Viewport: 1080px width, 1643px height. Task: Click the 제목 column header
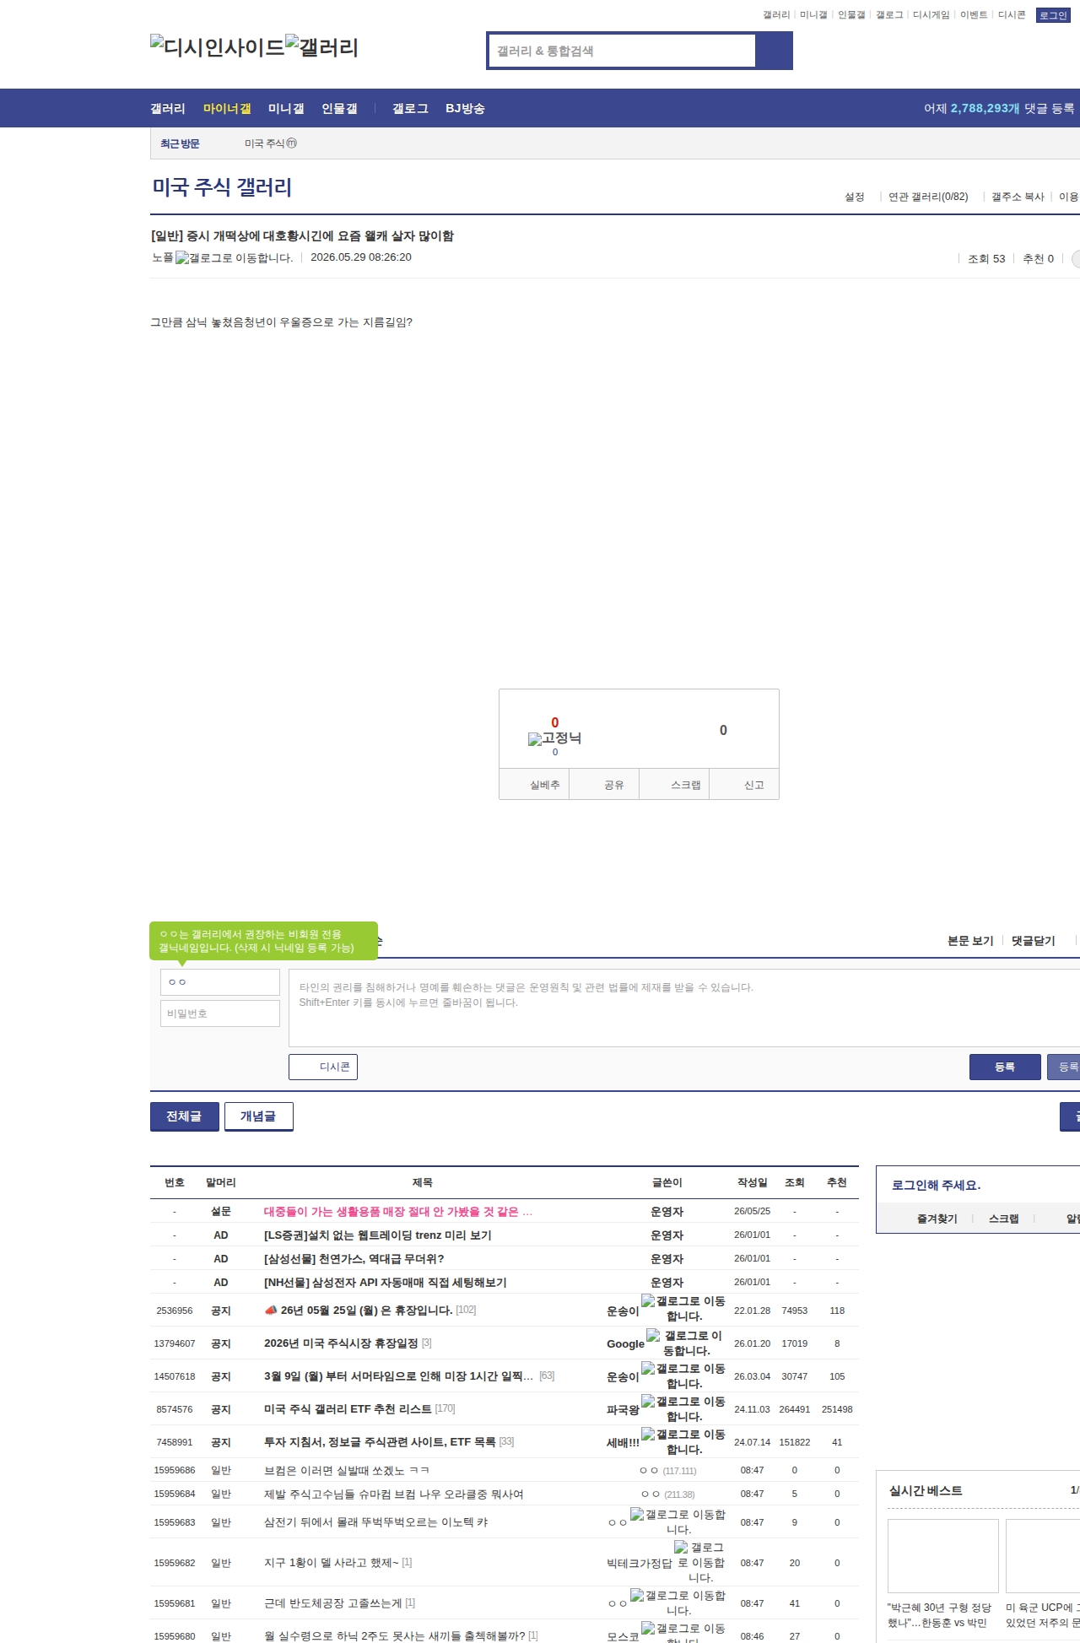423,1182
